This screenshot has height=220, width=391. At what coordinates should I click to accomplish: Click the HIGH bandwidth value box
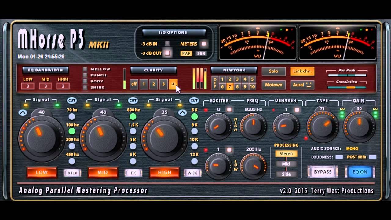tap(63, 86)
